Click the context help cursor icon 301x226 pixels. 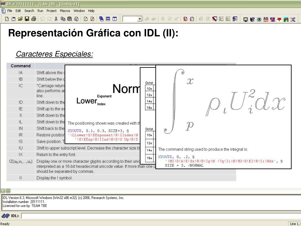(252, 19)
